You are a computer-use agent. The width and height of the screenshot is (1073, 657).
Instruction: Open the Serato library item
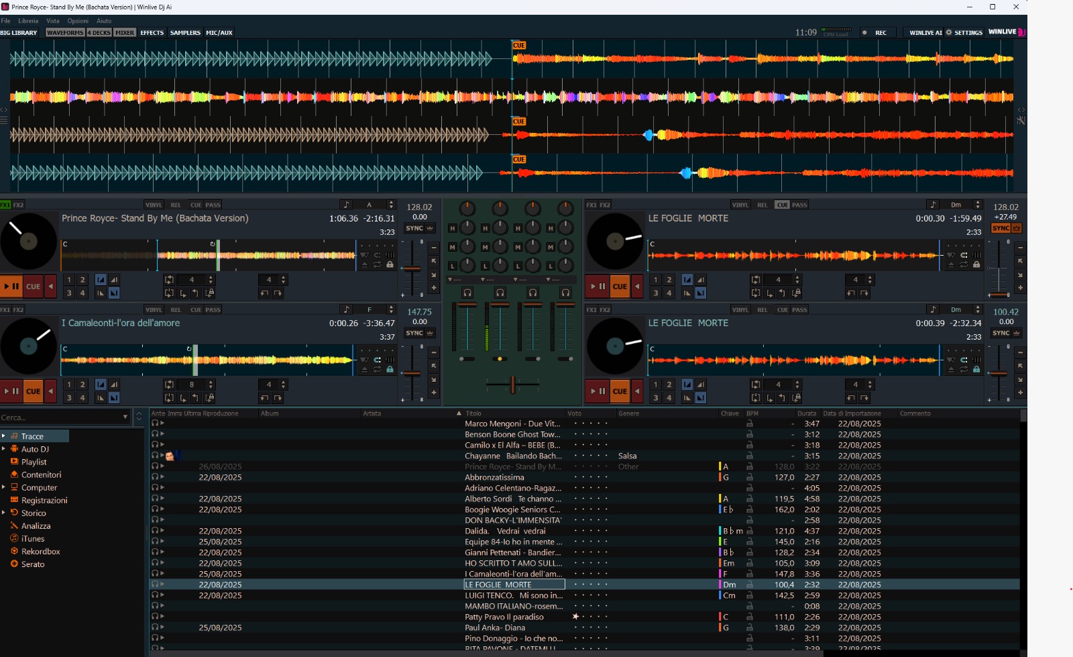pos(33,564)
